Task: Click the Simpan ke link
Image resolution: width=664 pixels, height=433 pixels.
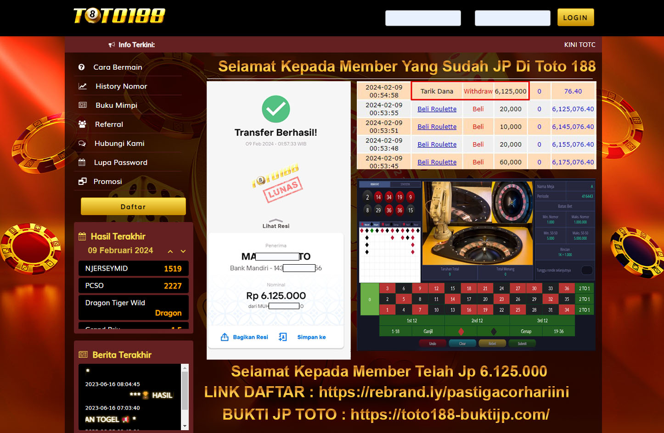Action: click(311, 337)
